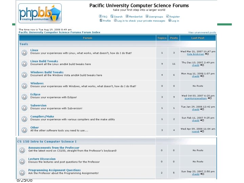Click the Topics column header
Screen dimensions: 244x183
coord(162,38)
